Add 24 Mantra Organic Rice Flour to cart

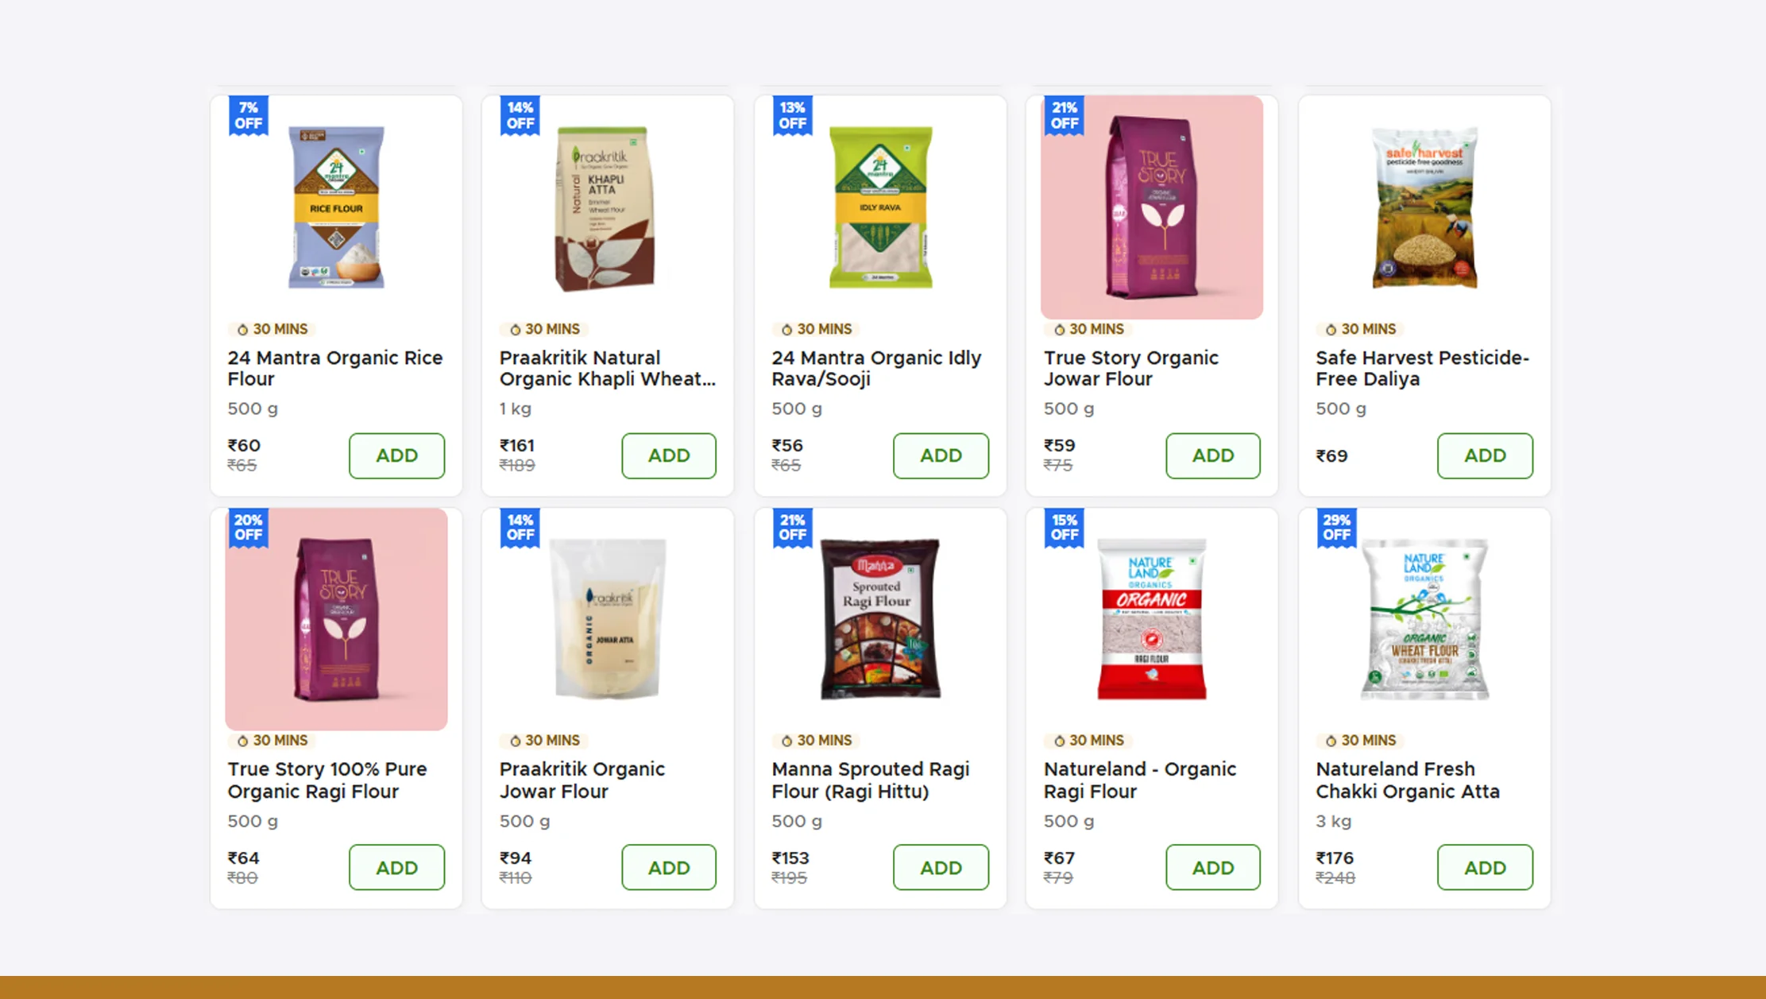pyautogui.click(x=396, y=455)
